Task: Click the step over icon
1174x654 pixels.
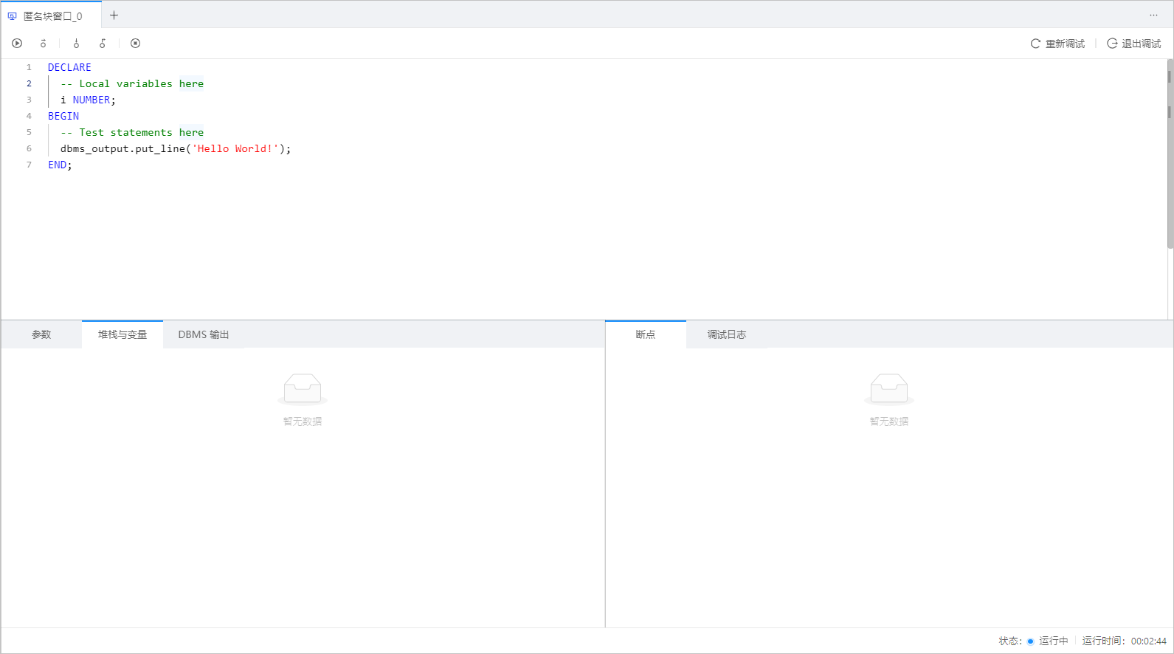Action: [x=44, y=44]
